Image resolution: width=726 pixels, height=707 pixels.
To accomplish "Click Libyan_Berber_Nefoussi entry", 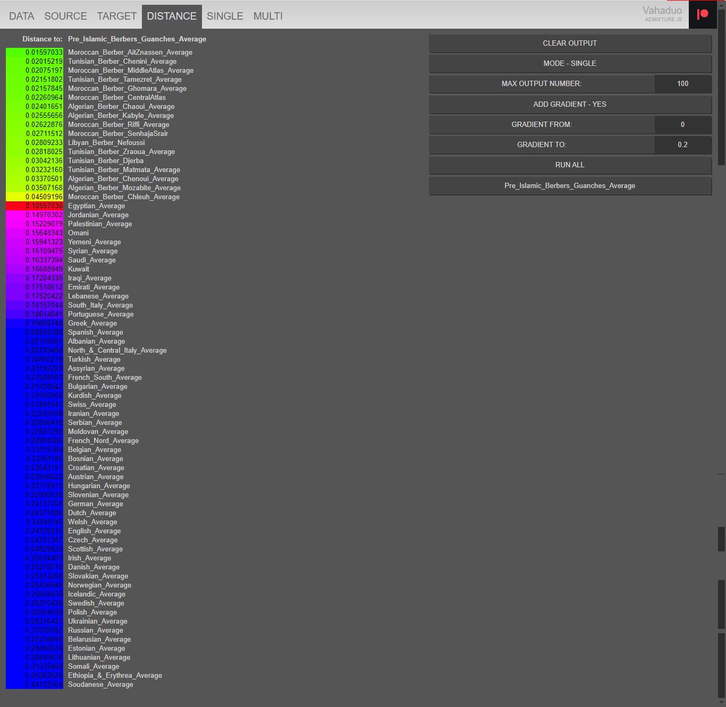I will click(x=106, y=143).
